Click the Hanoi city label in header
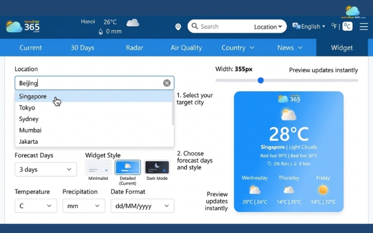This screenshot has width=373, height=233. (x=88, y=22)
